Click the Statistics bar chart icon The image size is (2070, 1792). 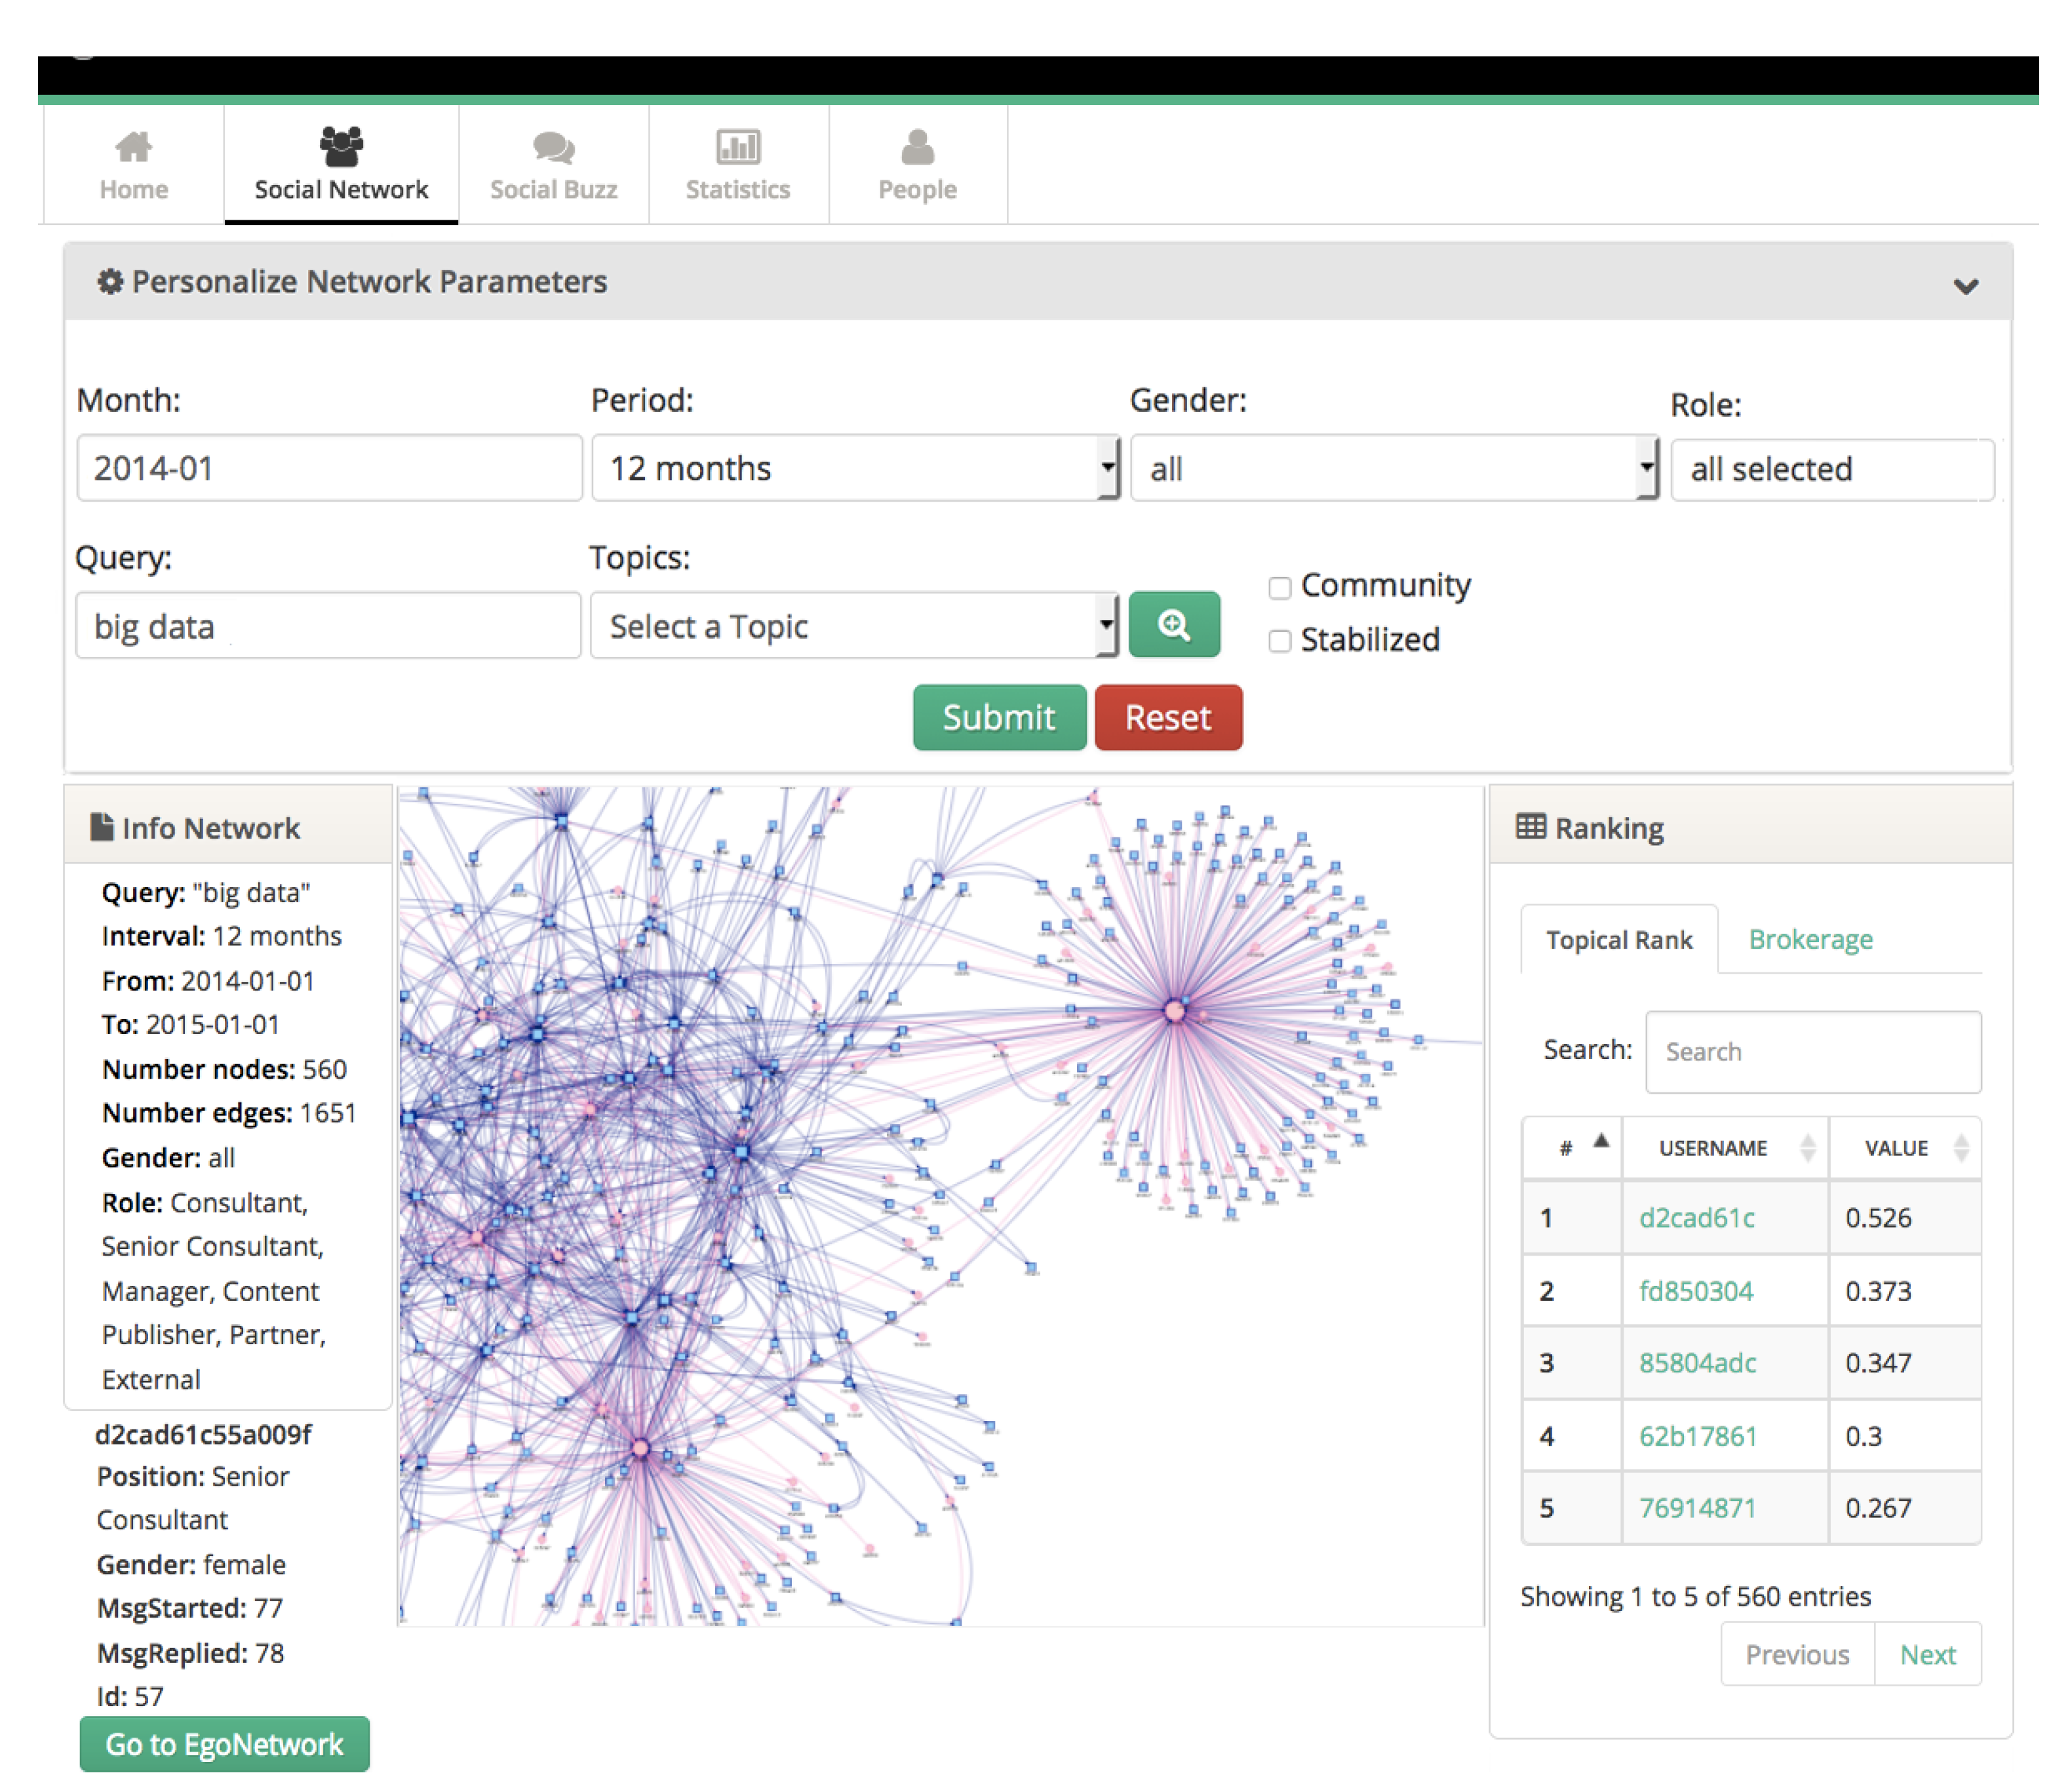point(737,147)
